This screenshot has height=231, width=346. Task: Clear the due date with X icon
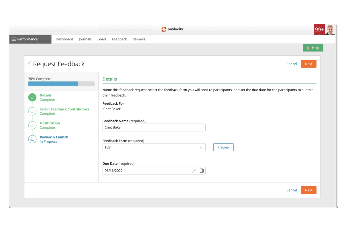click(x=194, y=171)
